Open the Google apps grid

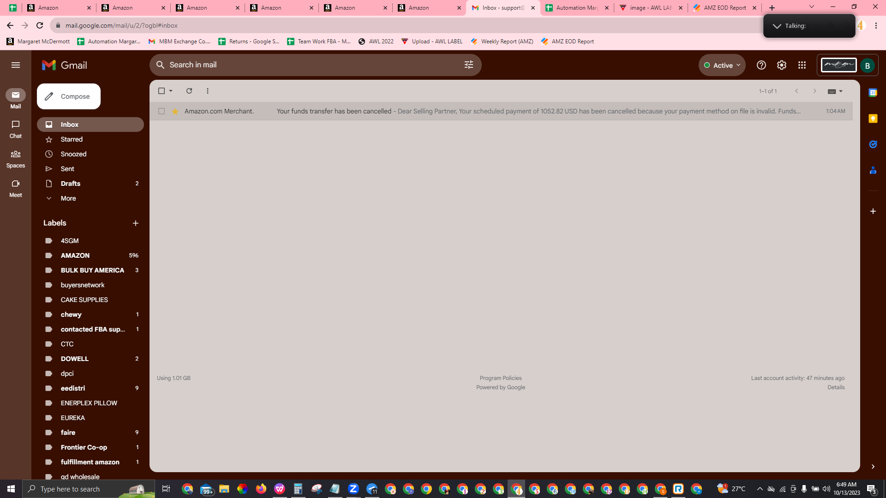point(802,65)
